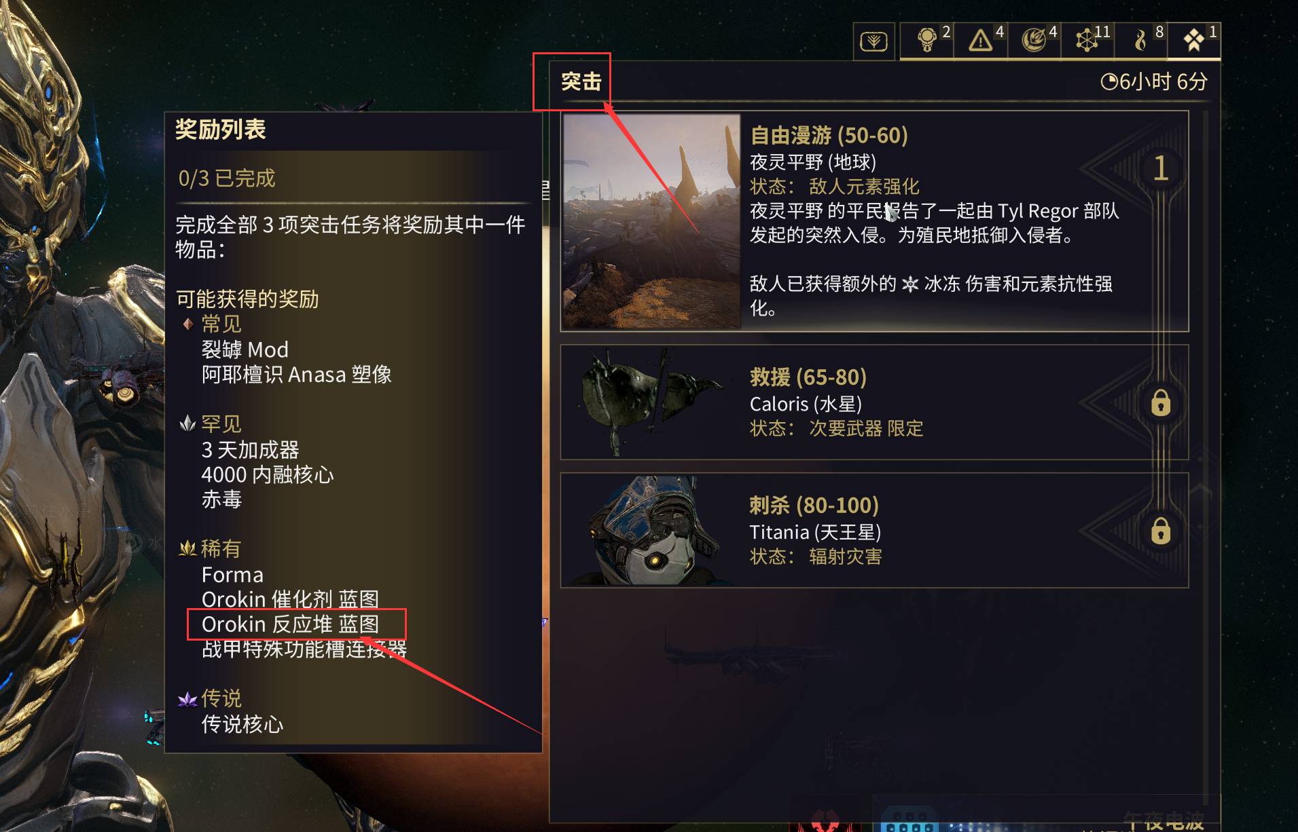Click the locked icon on 救援 mission

1161,403
